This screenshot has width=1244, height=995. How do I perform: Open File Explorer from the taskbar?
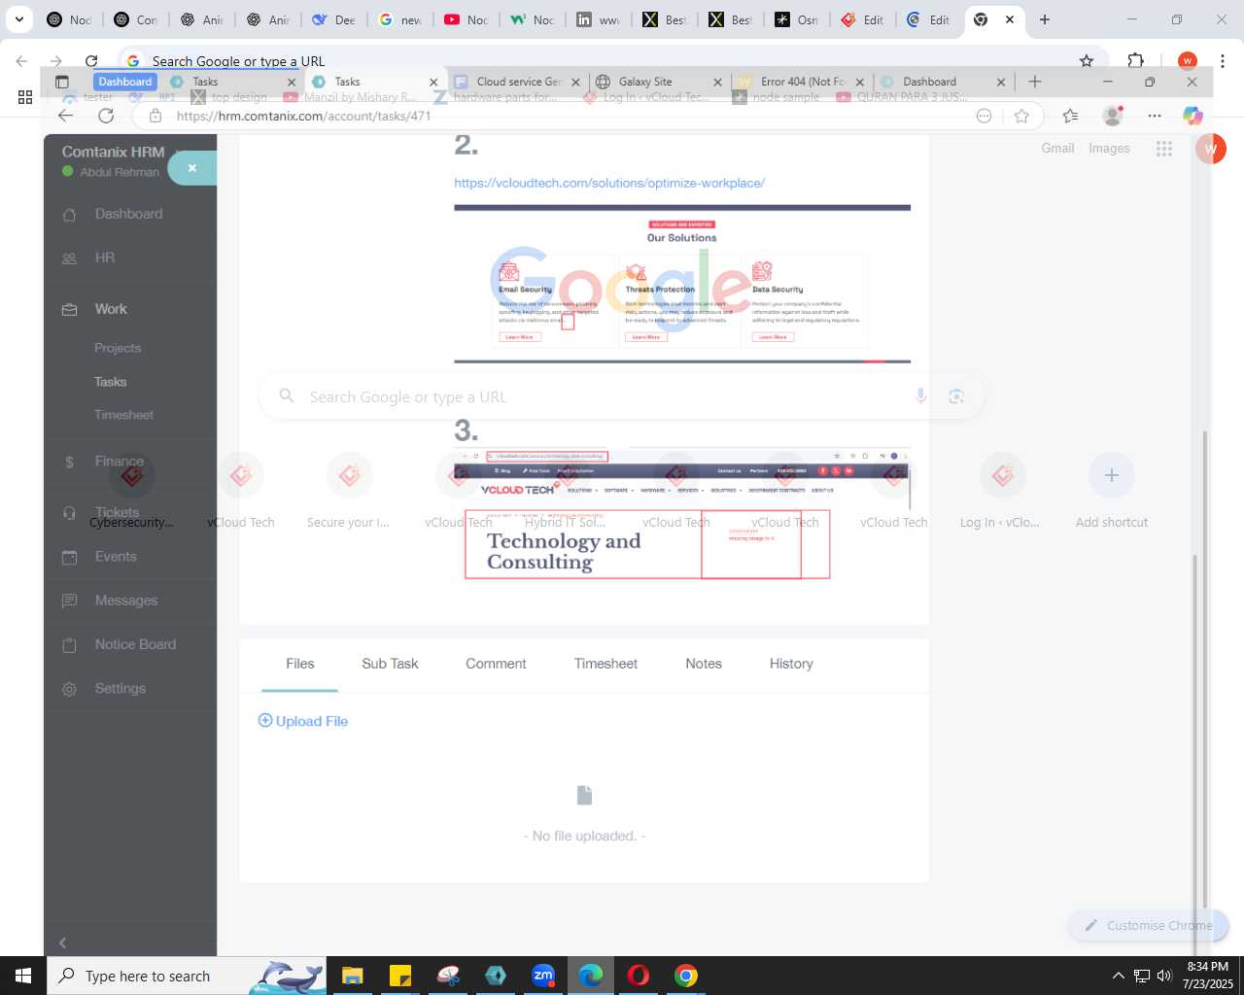352,976
